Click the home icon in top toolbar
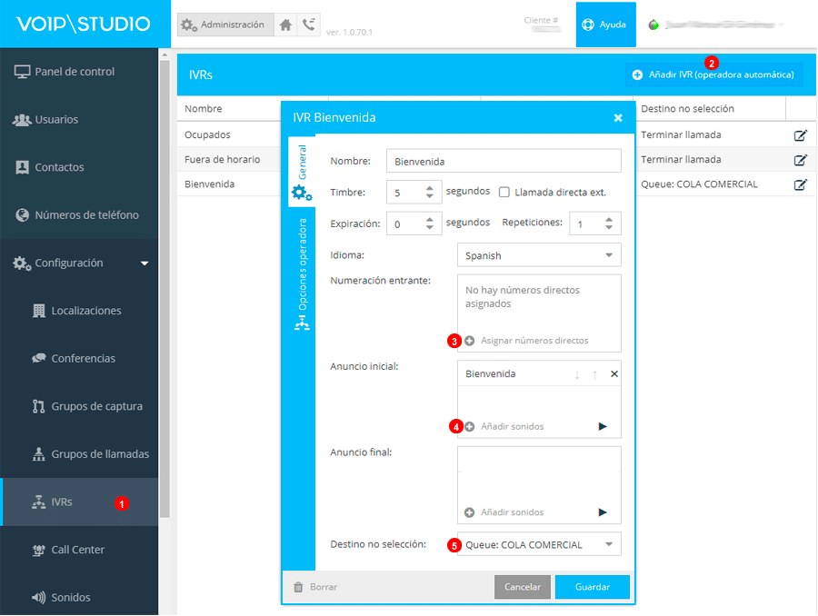This screenshot has height=616, width=818. [285, 25]
